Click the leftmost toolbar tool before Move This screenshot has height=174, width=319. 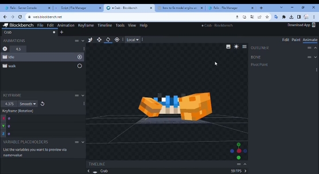click(90, 40)
